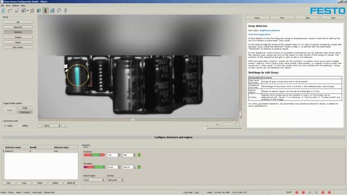
Task: Click the Save toolbar icon
Action: pyautogui.click(x=17, y=11)
